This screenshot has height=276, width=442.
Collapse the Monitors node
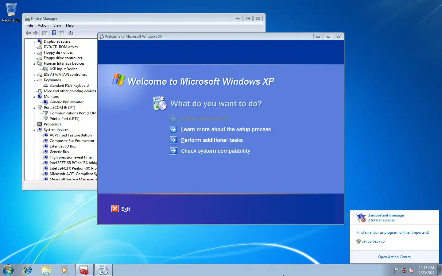(34, 97)
